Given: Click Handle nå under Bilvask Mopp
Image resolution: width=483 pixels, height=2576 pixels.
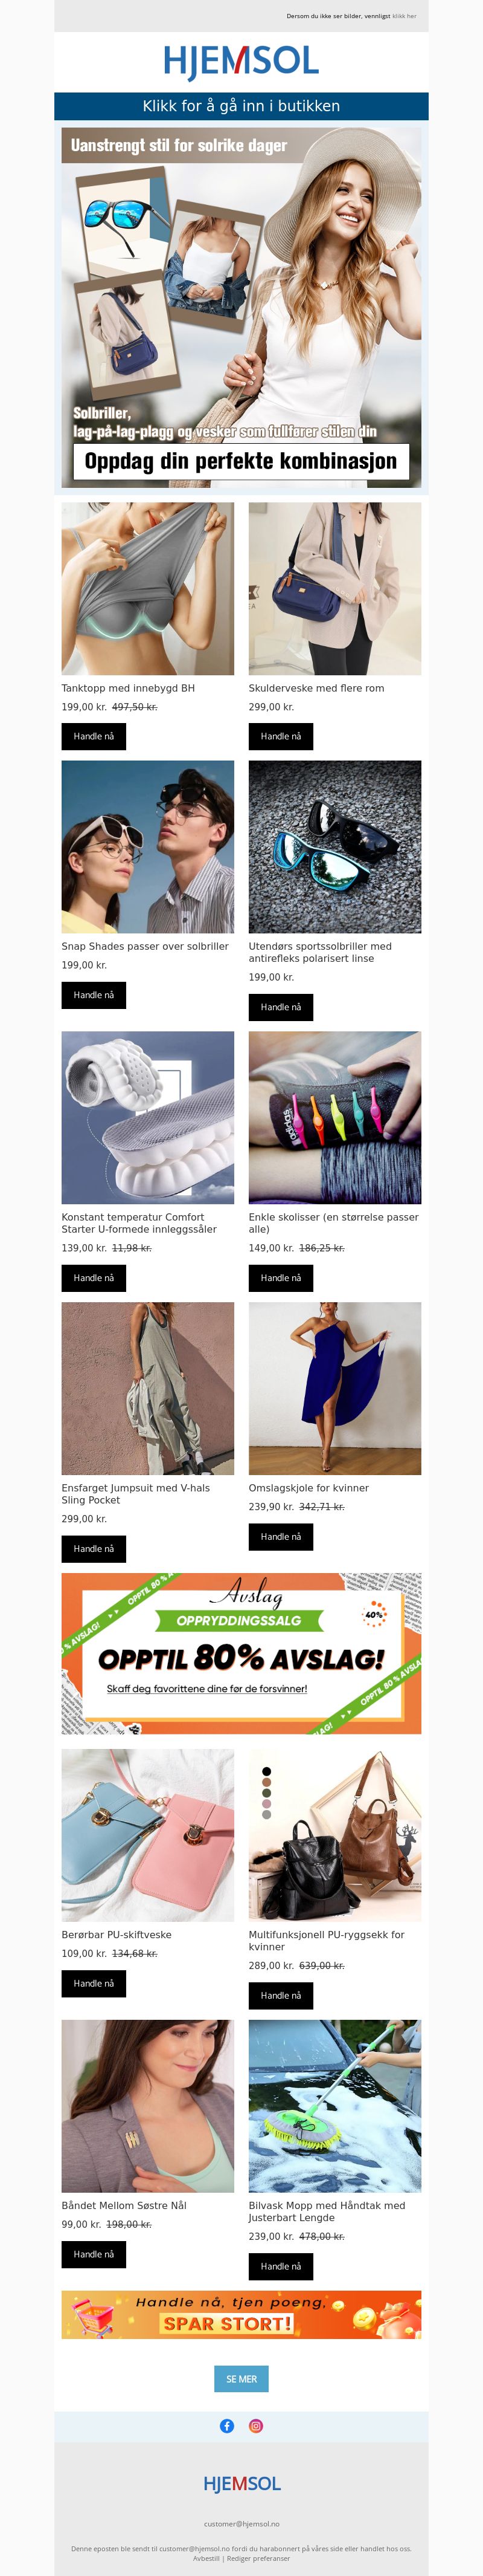Looking at the screenshot, I should click(280, 2266).
